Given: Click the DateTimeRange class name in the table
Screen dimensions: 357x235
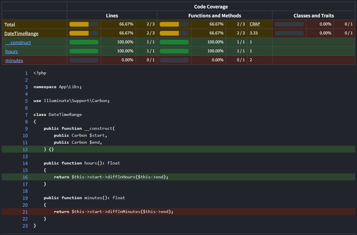Looking at the screenshot, I should [21, 34].
